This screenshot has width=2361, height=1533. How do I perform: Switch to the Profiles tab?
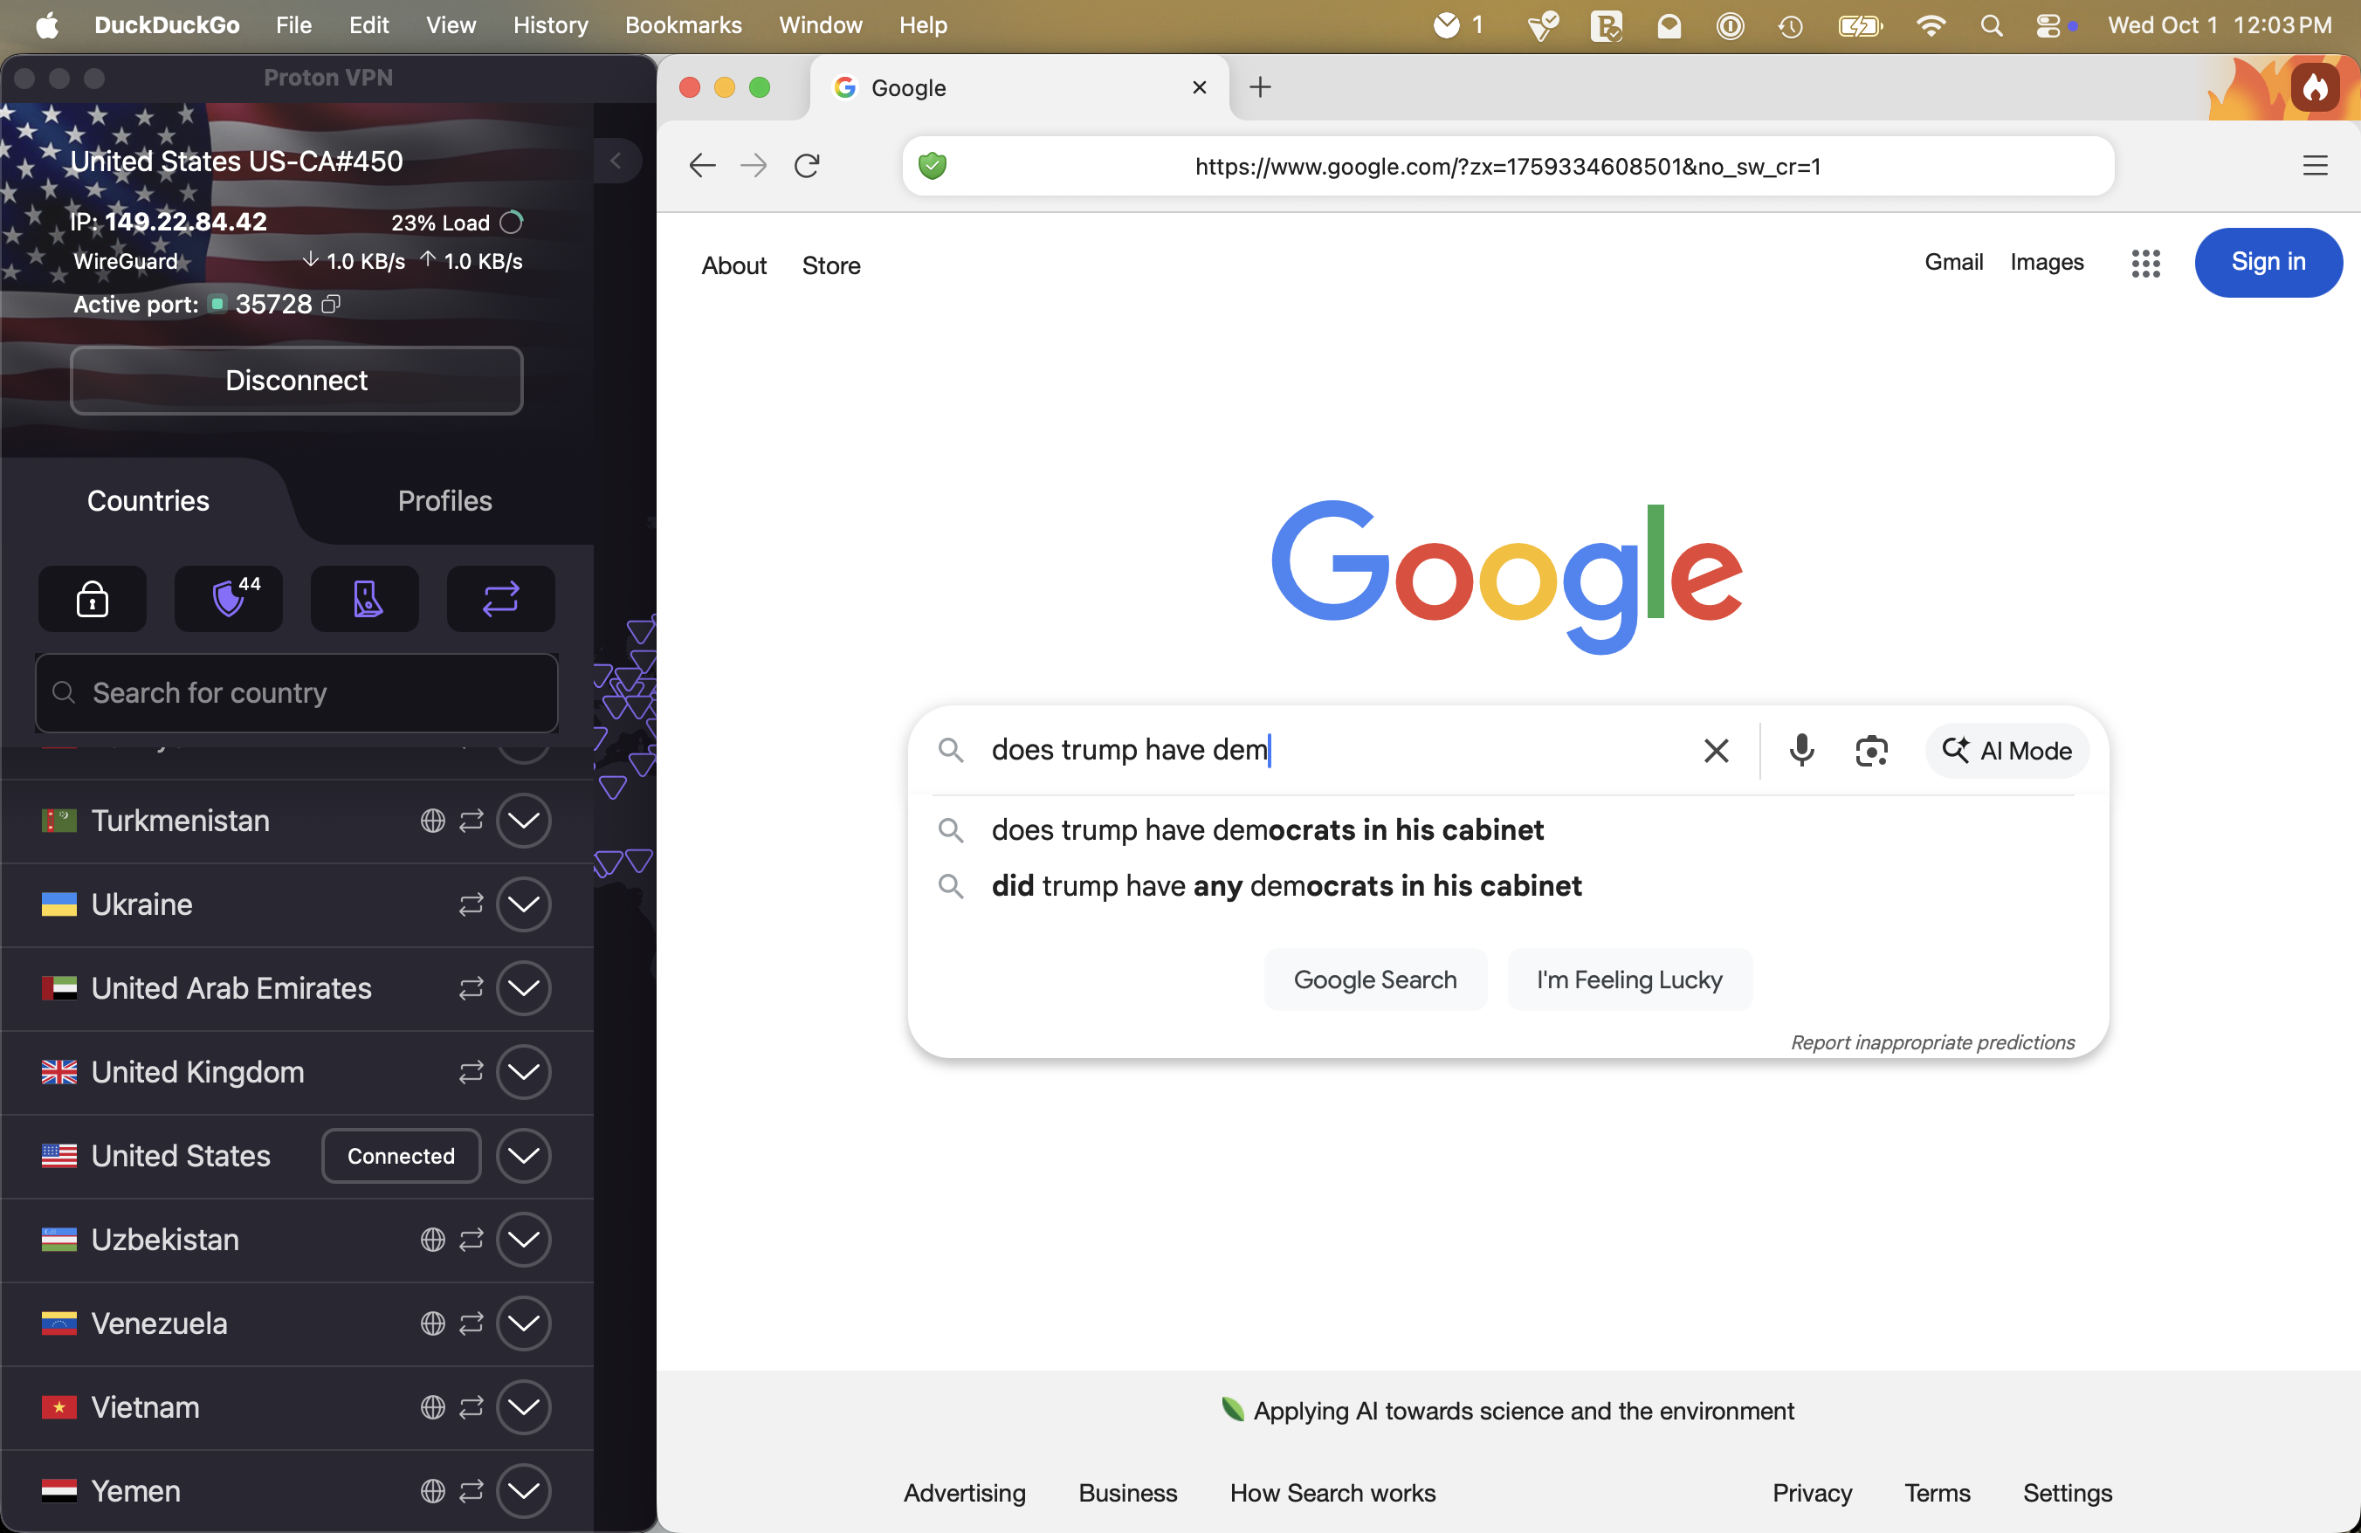click(x=444, y=501)
